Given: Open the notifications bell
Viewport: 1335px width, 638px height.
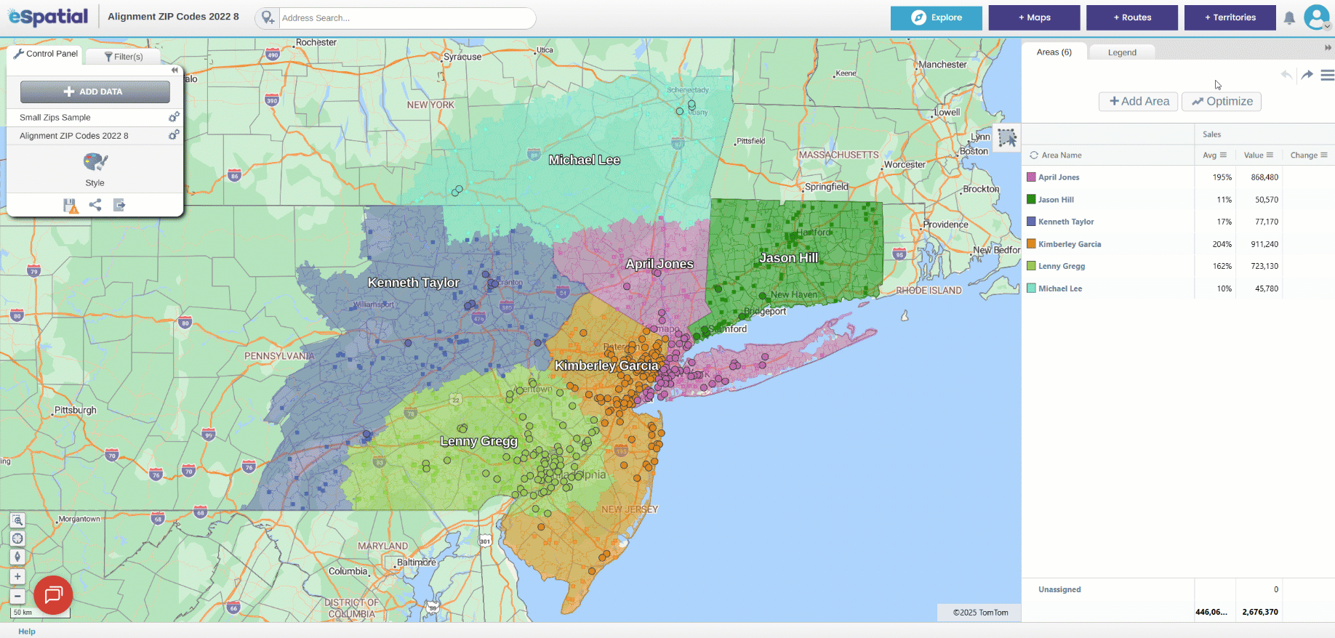Looking at the screenshot, I should tap(1289, 18).
